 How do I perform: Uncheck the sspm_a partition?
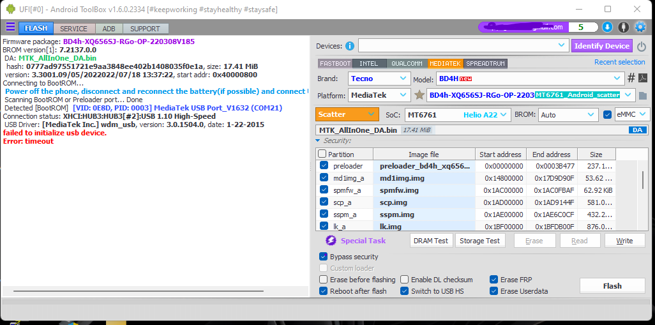point(324,214)
